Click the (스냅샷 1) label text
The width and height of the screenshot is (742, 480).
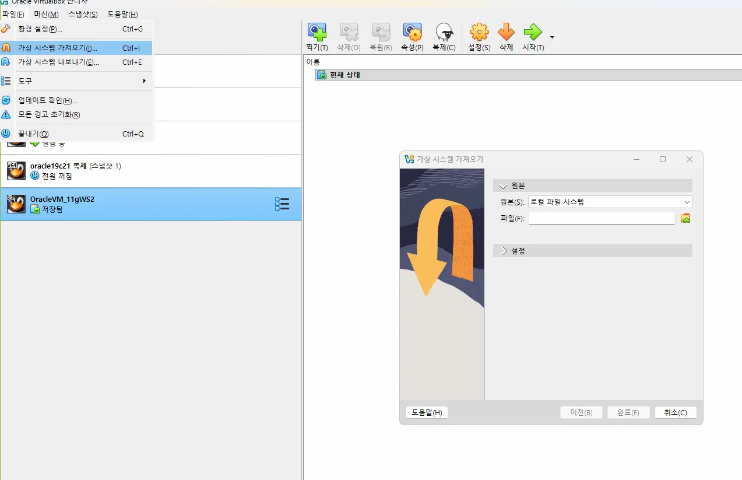point(105,166)
